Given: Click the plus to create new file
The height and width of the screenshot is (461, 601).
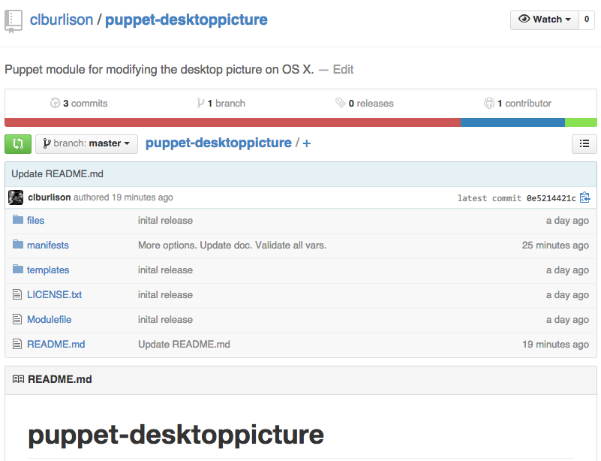Looking at the screenshot, I should 307,143.
